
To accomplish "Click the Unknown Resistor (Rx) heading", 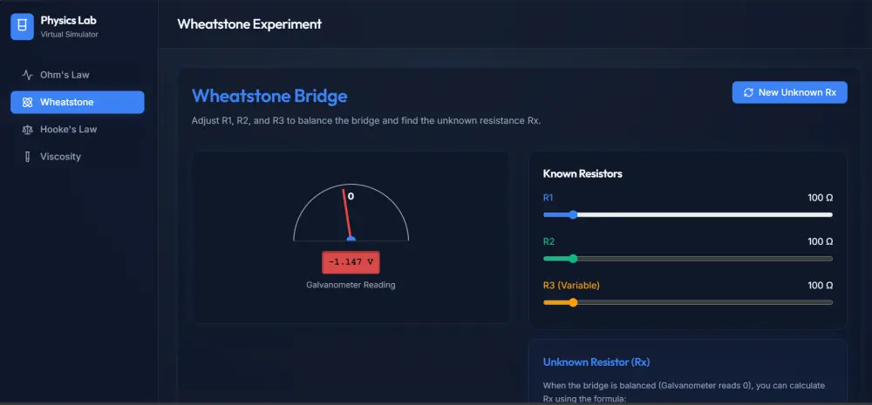I will (x=596, y=362).
